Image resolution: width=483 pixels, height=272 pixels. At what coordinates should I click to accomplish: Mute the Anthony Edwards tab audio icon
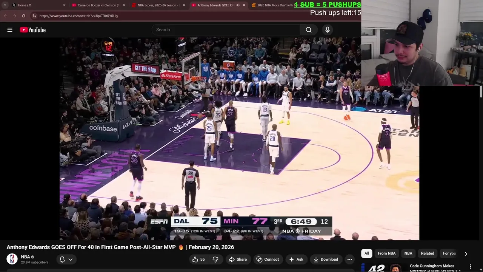pos(238,5)
